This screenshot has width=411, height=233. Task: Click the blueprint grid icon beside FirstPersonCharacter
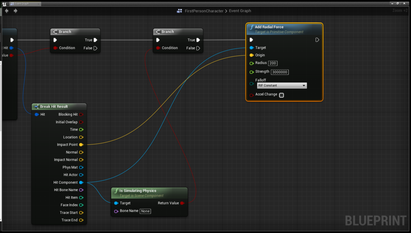(179, 11)
